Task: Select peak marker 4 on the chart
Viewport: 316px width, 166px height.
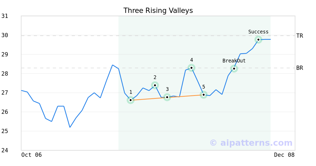Action: click(191, 68)
